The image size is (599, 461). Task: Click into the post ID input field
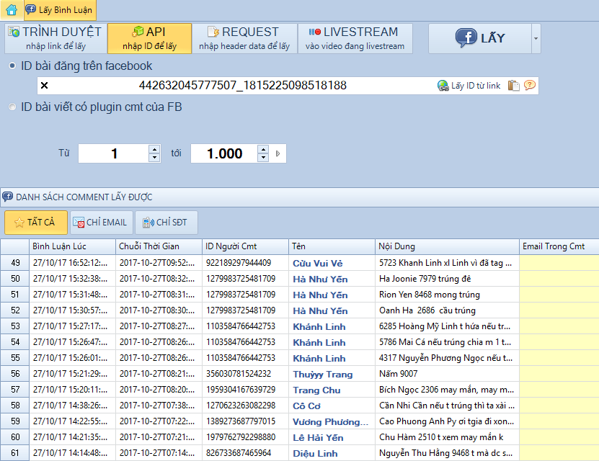point(243,86)
